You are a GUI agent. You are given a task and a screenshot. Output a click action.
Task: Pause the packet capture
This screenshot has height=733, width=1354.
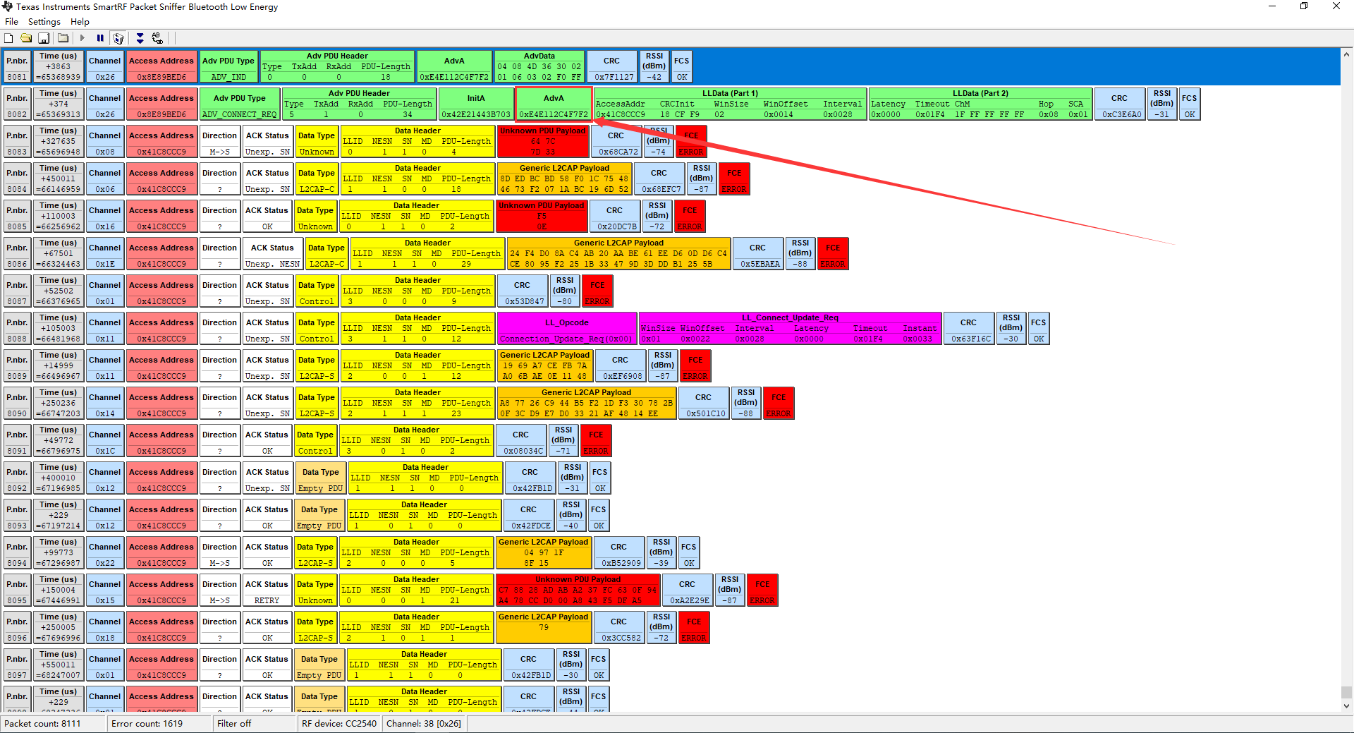click(100, 38)
